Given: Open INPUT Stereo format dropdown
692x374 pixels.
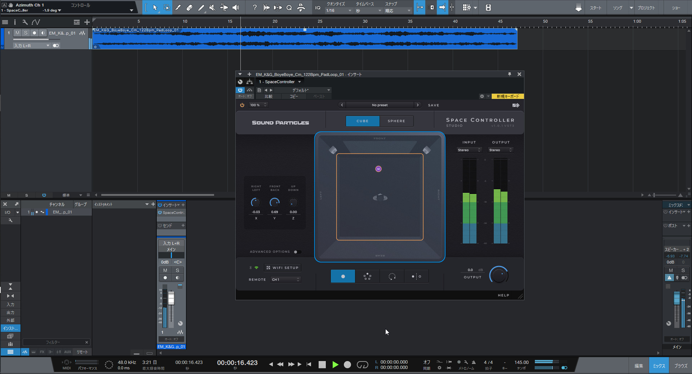Looking at the screenshot, I should (x=469, y=150).
